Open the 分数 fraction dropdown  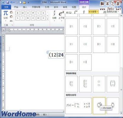click(54, 16)
